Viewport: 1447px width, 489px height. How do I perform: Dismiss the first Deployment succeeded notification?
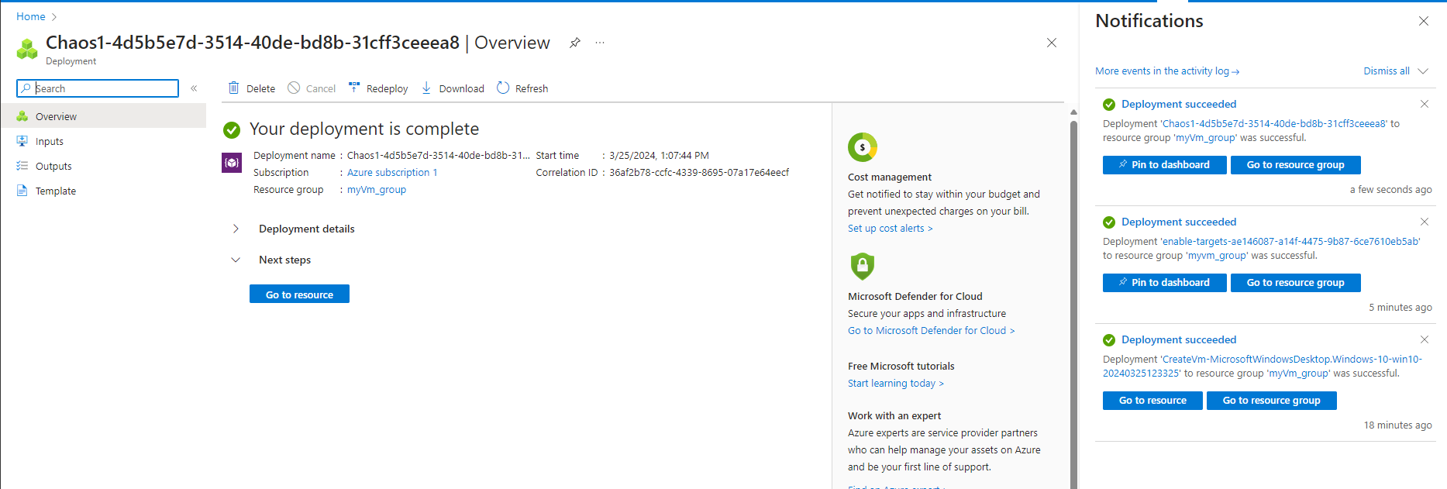(1424, 104)
